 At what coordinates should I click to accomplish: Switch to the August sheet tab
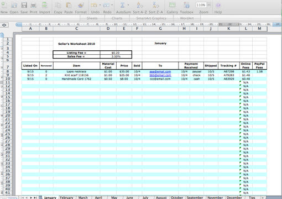[x=161, y=197]
